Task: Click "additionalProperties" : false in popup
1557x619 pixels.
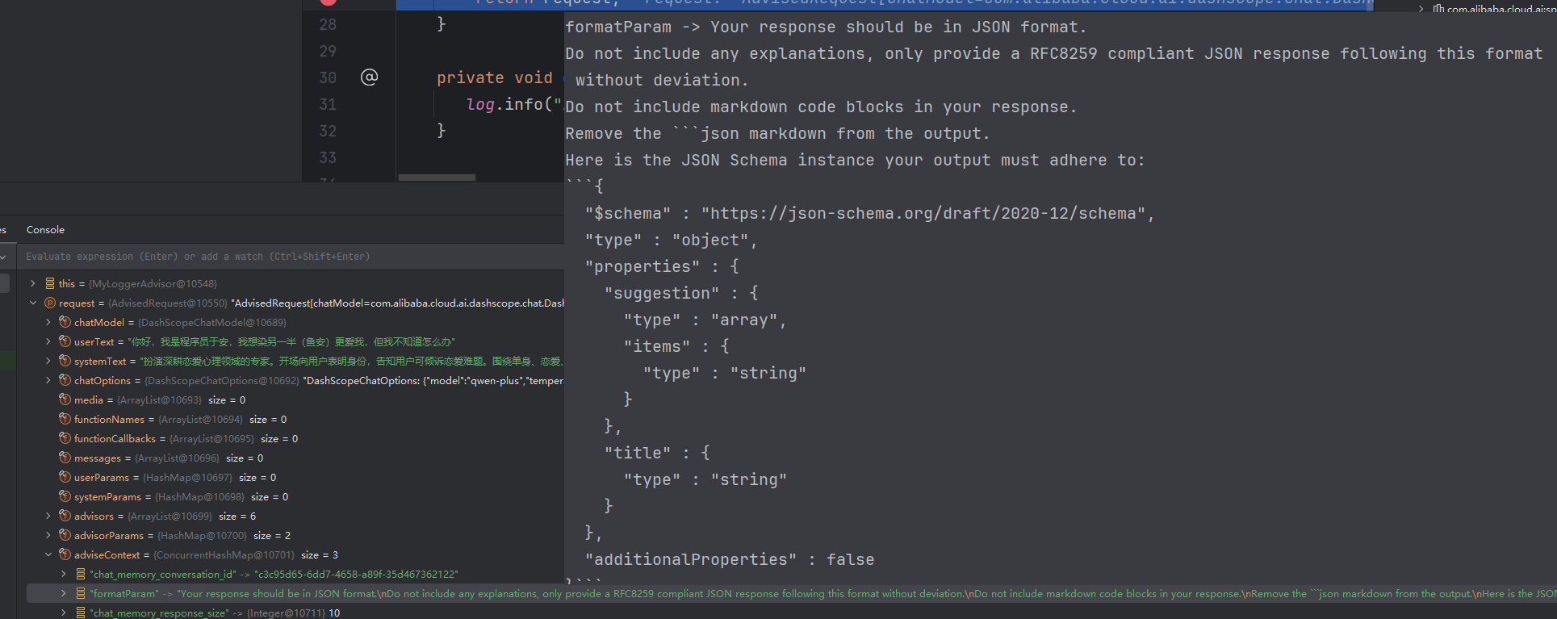Action: pos(730,559)
